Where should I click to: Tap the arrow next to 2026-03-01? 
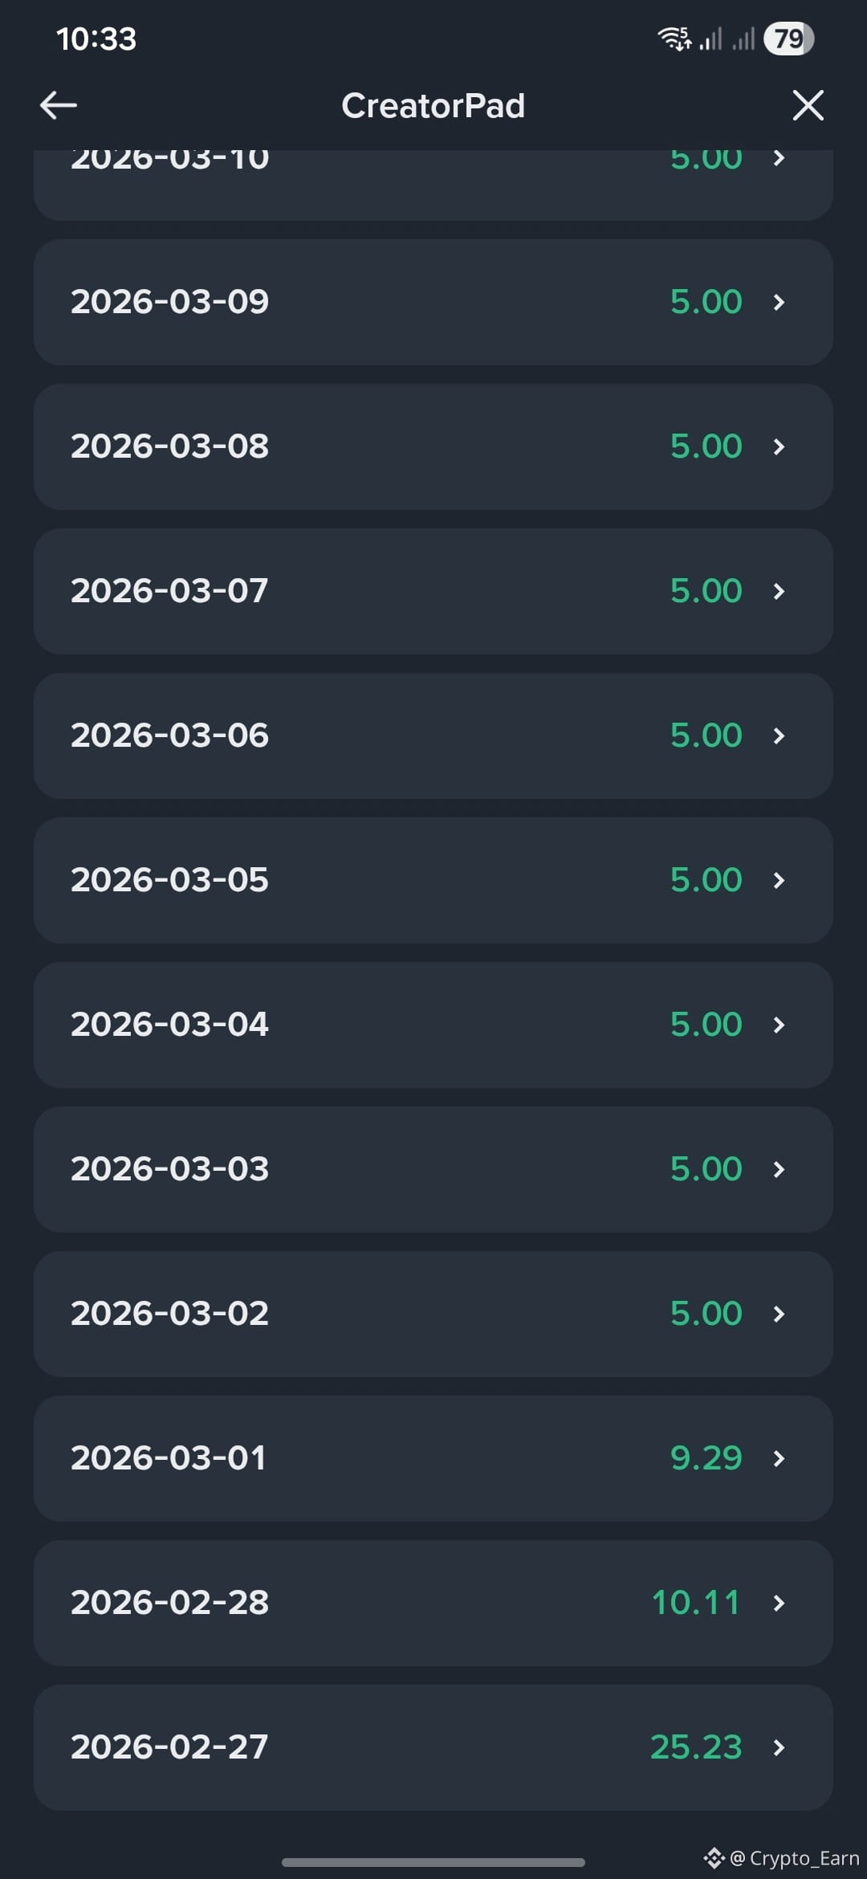778,1458
